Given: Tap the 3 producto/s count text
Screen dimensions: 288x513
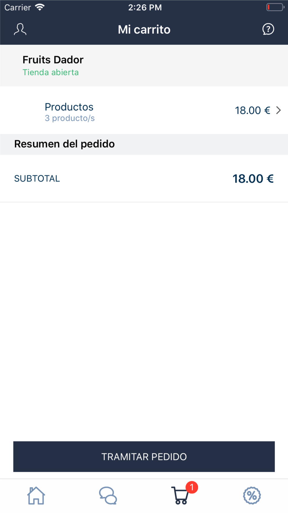Looking at the screenshot, I should click(70, 118).
